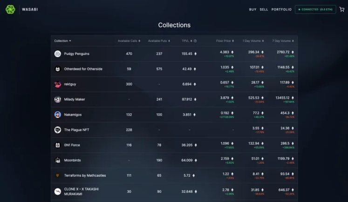
Task: Click ETH icon beside The Plague NFT 1 day volume
Action: coord(263,128)
